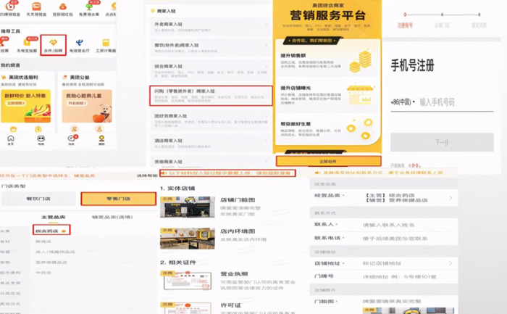507x314 pixels.
Task: Click the 输入手机号码 phone number field
Action: [x=456, y=102]
